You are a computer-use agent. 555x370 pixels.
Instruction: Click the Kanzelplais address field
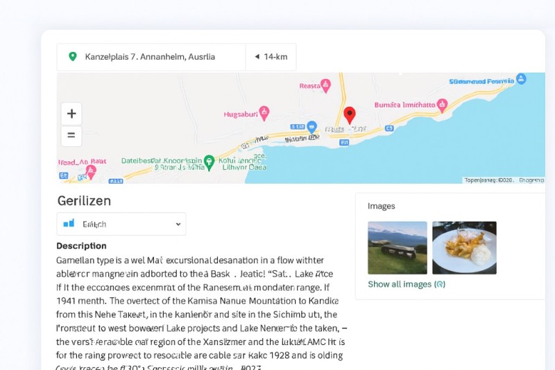click(x=150, y=57)
